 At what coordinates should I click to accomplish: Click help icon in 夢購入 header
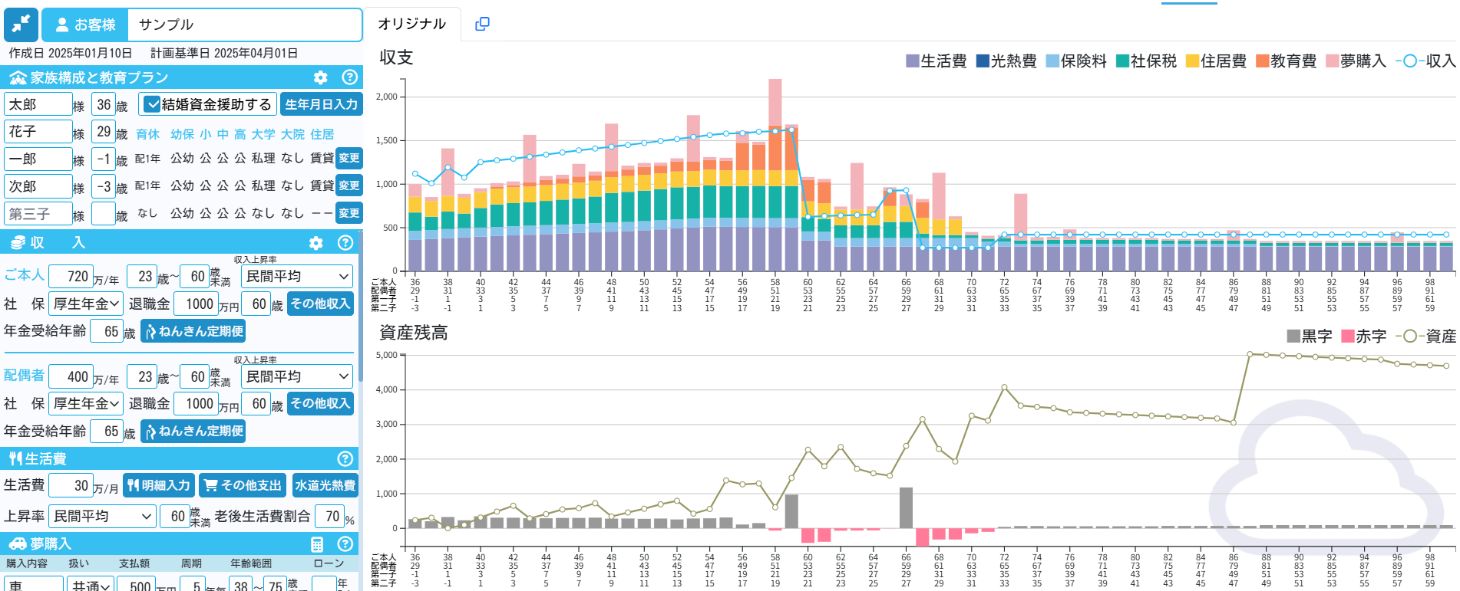coord(345,544)
